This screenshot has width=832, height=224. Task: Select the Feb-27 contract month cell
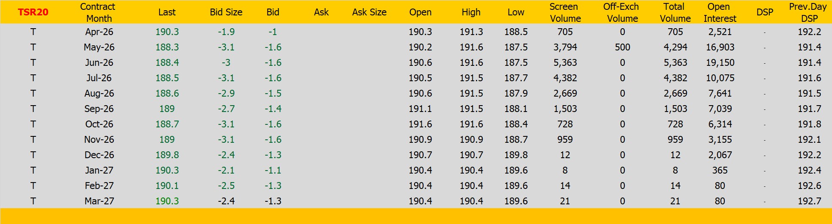tap(99, 186)
